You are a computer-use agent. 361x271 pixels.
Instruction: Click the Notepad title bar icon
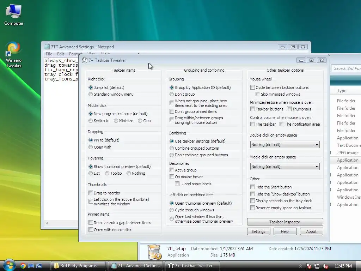47,47
